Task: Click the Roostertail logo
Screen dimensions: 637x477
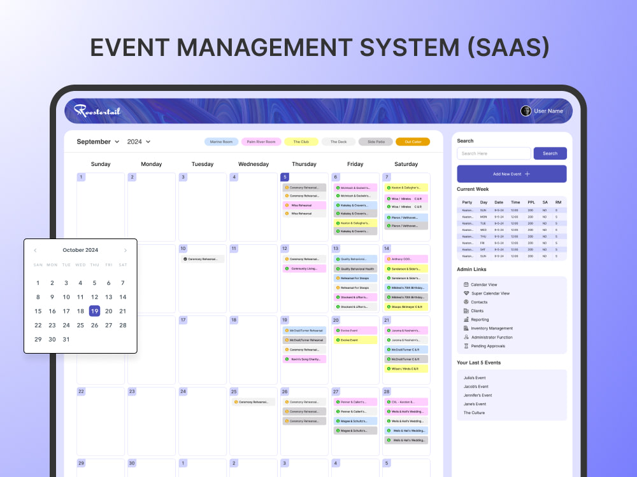Action: point(97,111)
